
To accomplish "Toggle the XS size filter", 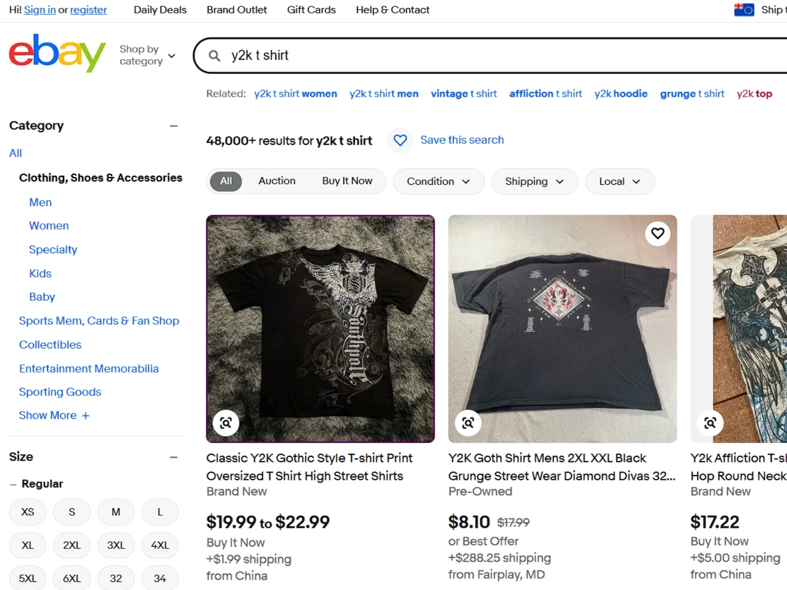I will [28, 512].
